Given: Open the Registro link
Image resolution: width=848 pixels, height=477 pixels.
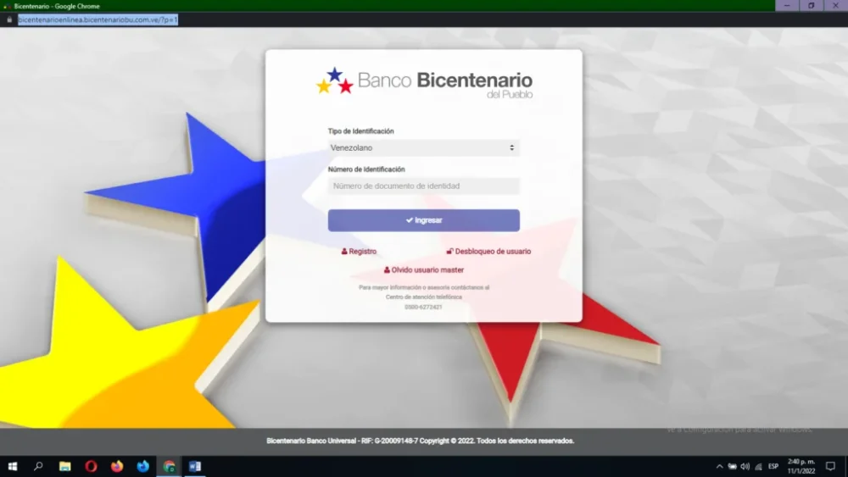Looking at the screenshot, I should pos(359,251).
